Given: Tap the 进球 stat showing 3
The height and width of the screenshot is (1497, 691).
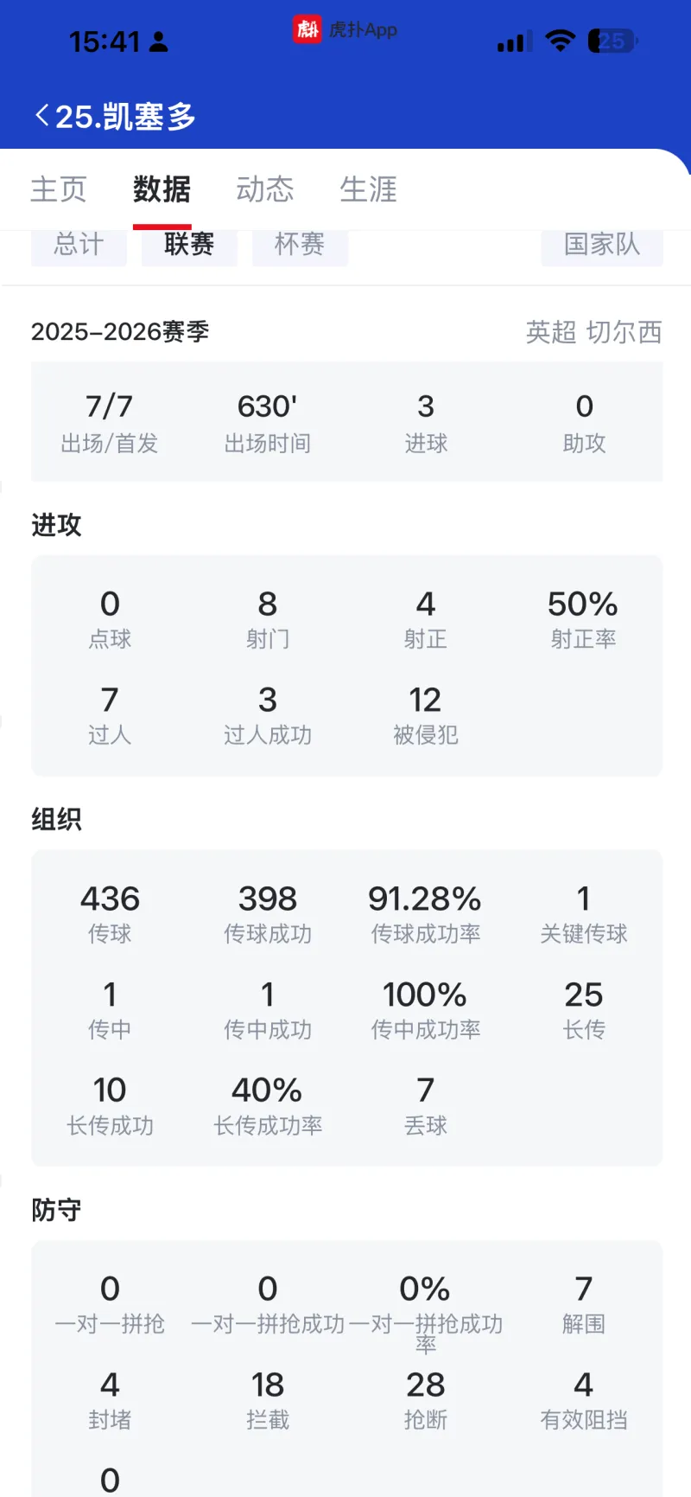Looking at the screenshot, I should coord(426,421).
